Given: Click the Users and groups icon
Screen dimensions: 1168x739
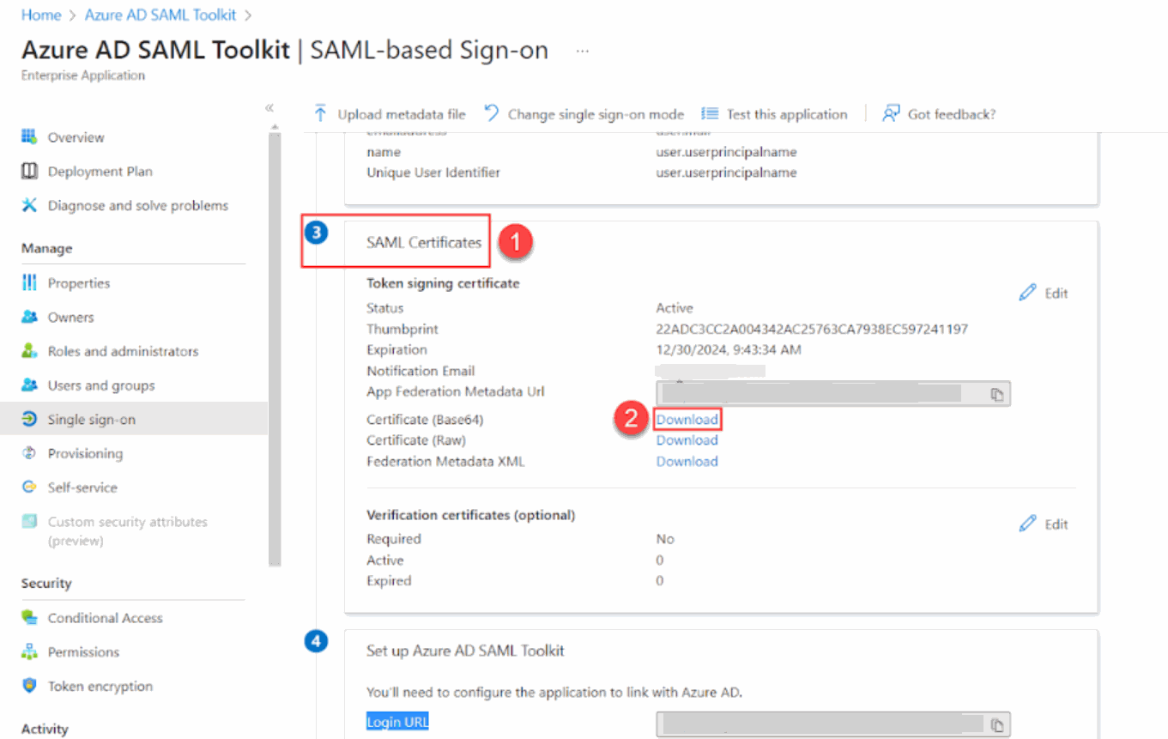Looking at the screenshot, I should tap(29, 385).
